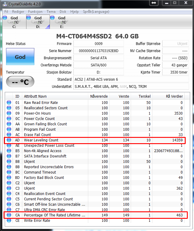This screenshot has width=194, height=231.
Task: Click the M4-CT064M4SSD2 64.0 GB model title
Action: (97, 36)
